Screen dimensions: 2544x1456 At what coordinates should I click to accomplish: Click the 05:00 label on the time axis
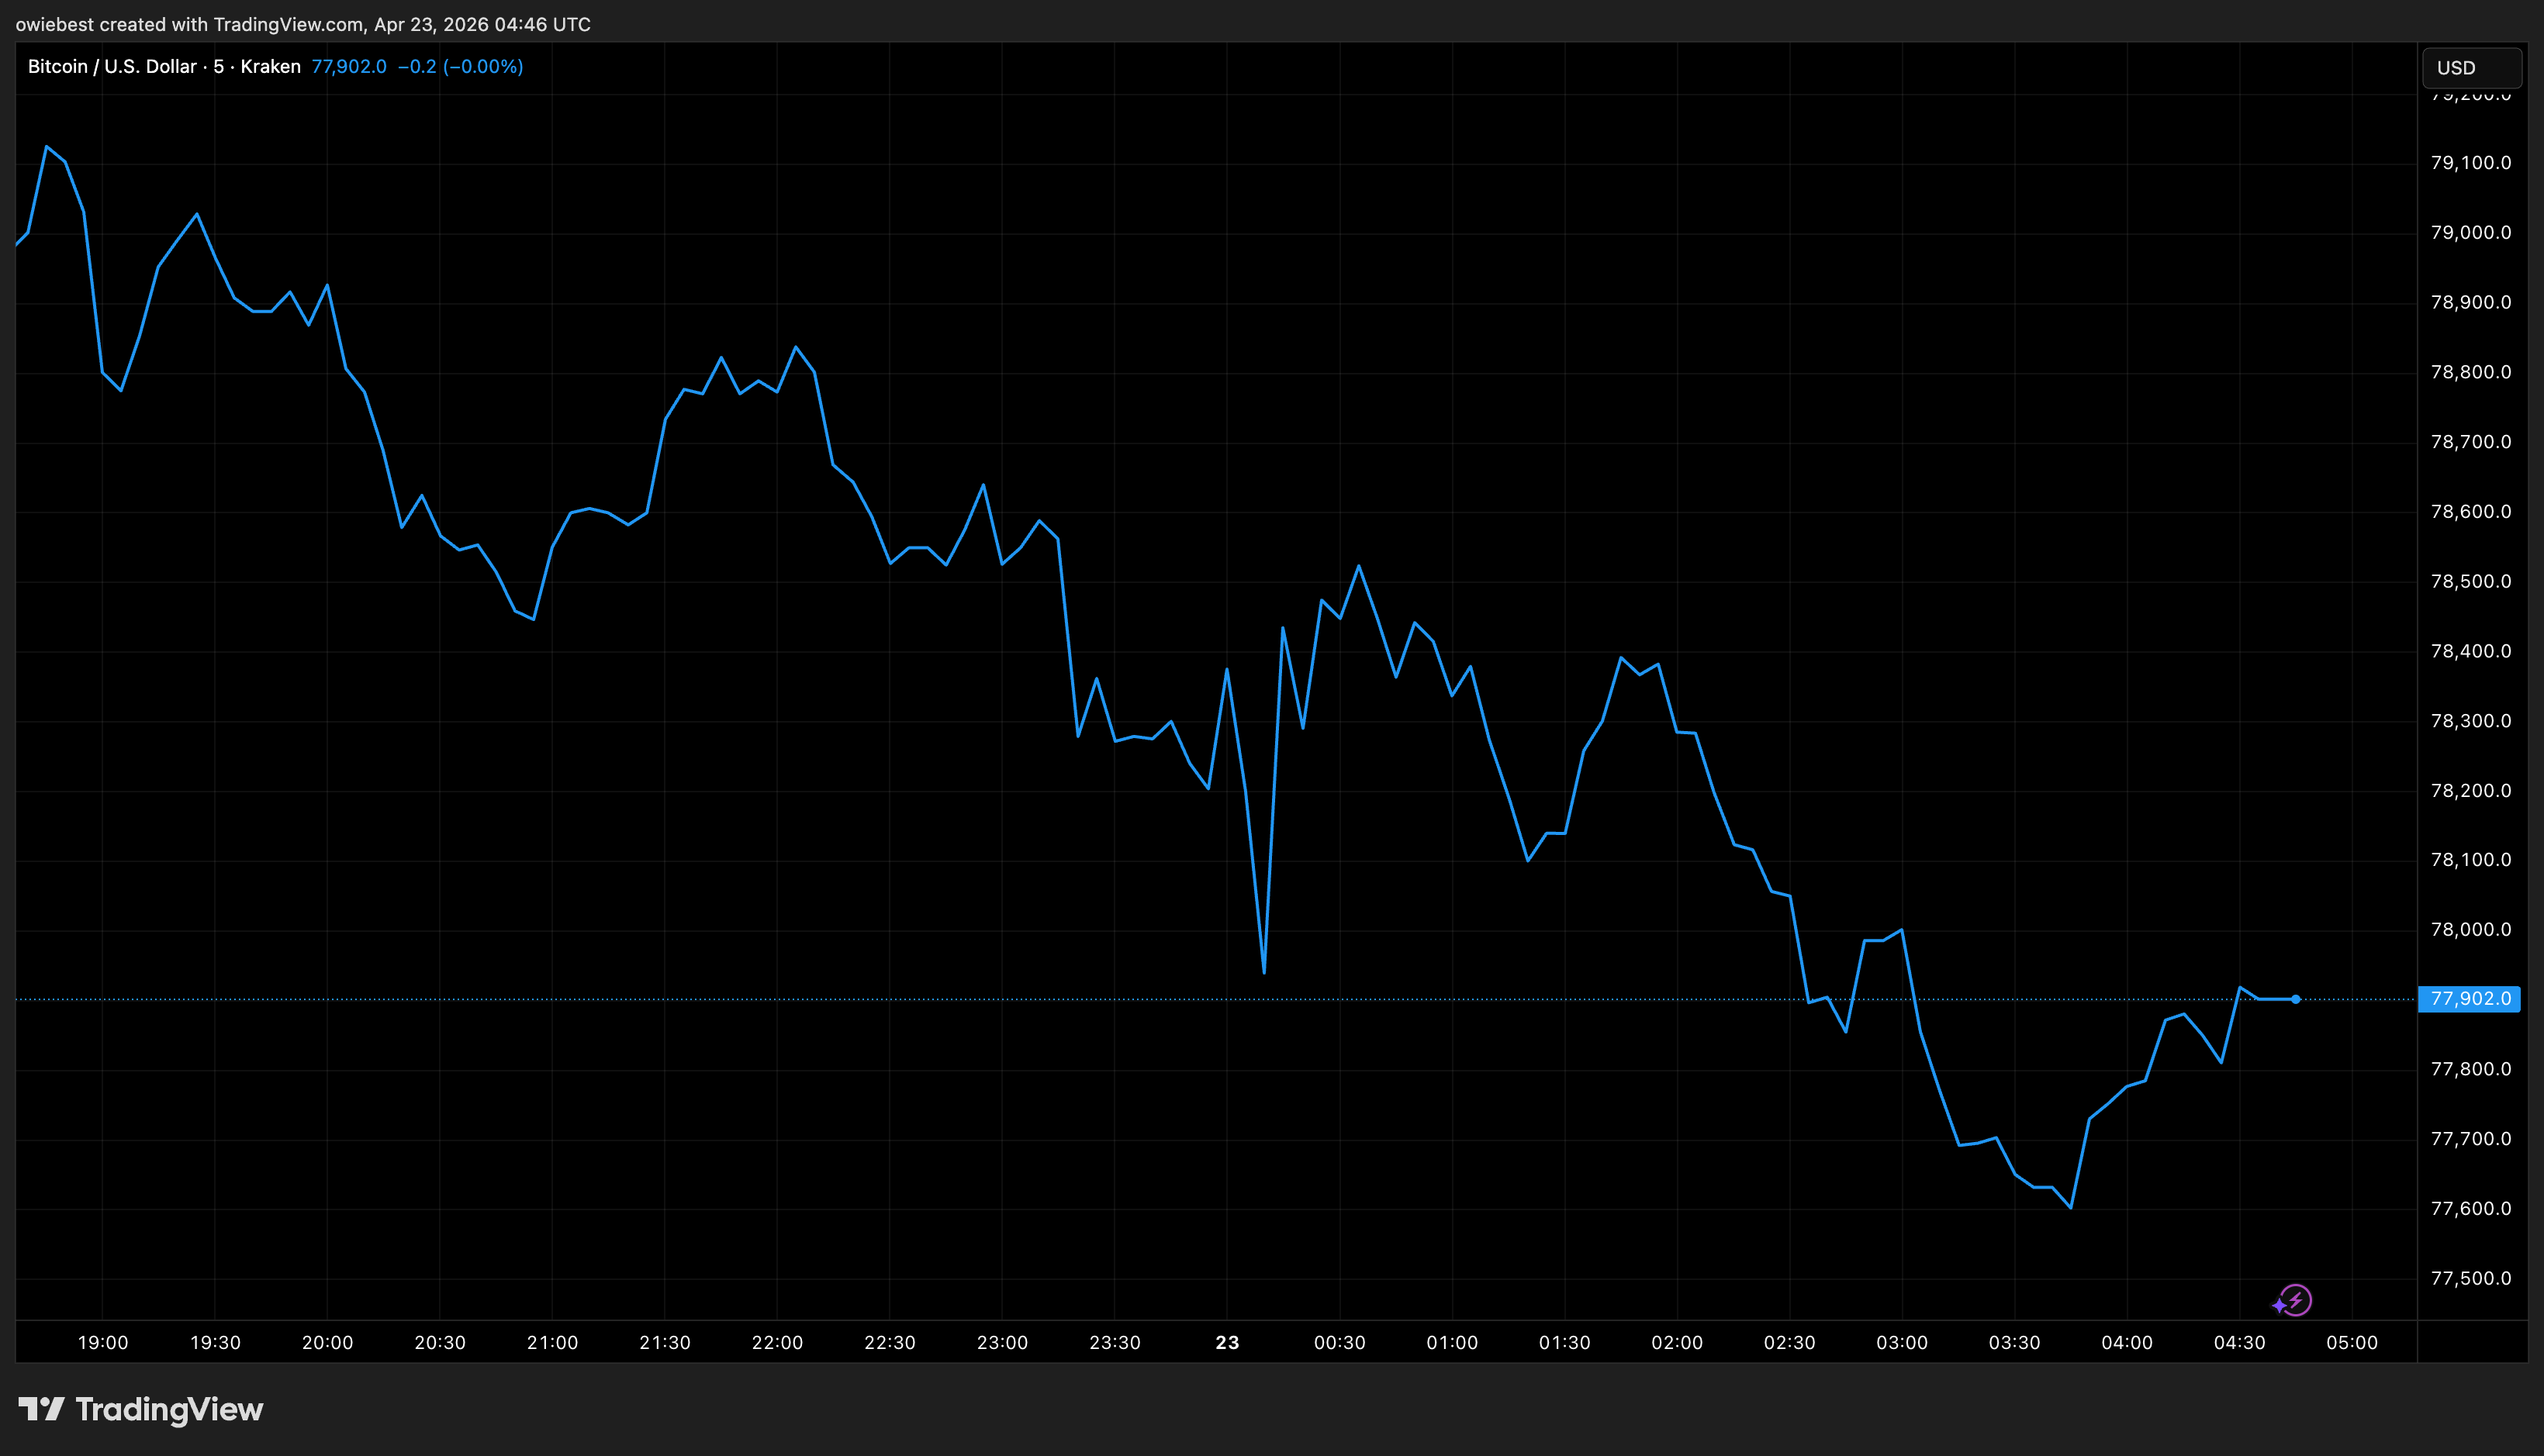point(2351,1343)
